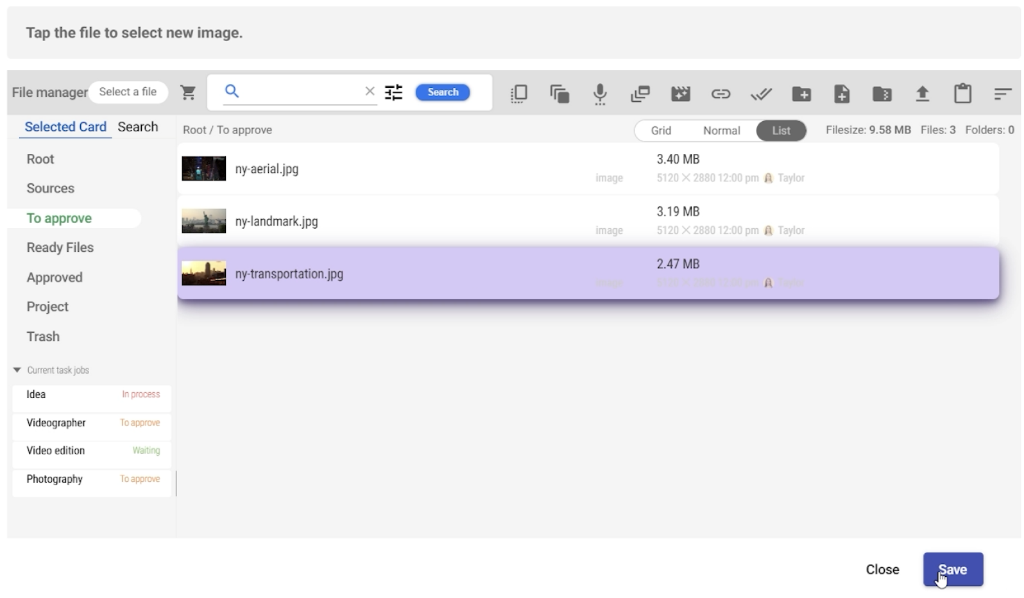This screenshot has height=598, width=1024.
Task: Open the sort order menu icon
Action: [x=1002, y=94]
